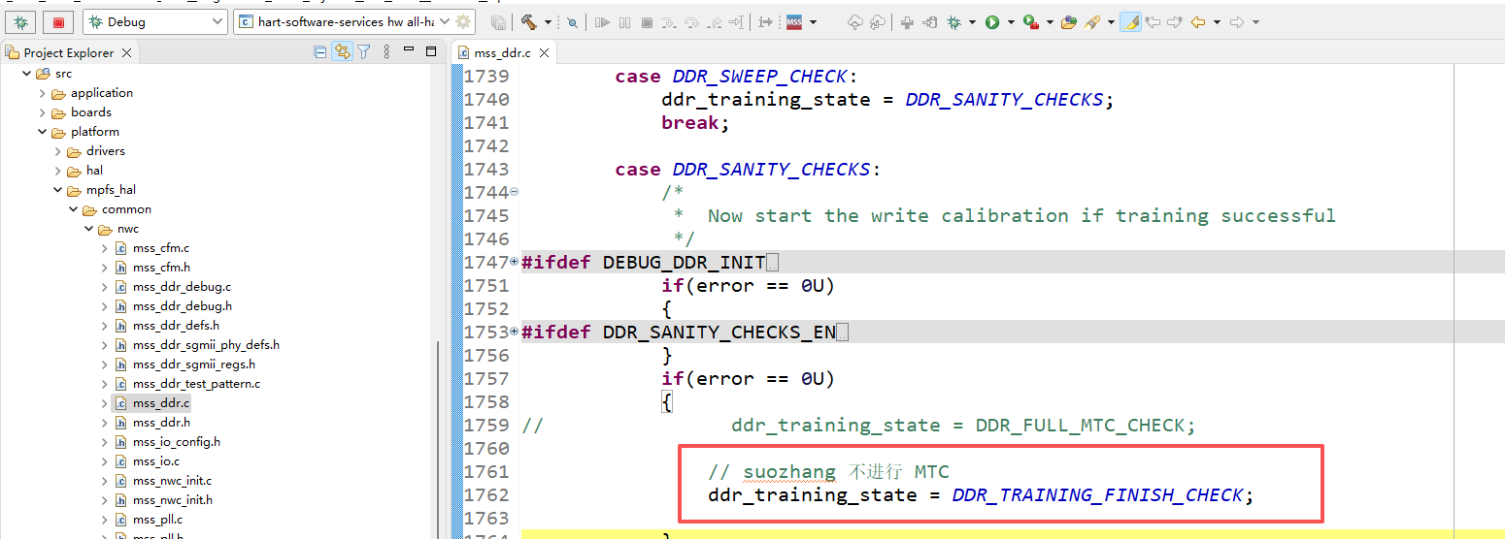Toggle the Mark Occurrences highlighter icon
Image resolution: width=1505 pixels, height=539 pixels.
click(x=1130, y=22)
